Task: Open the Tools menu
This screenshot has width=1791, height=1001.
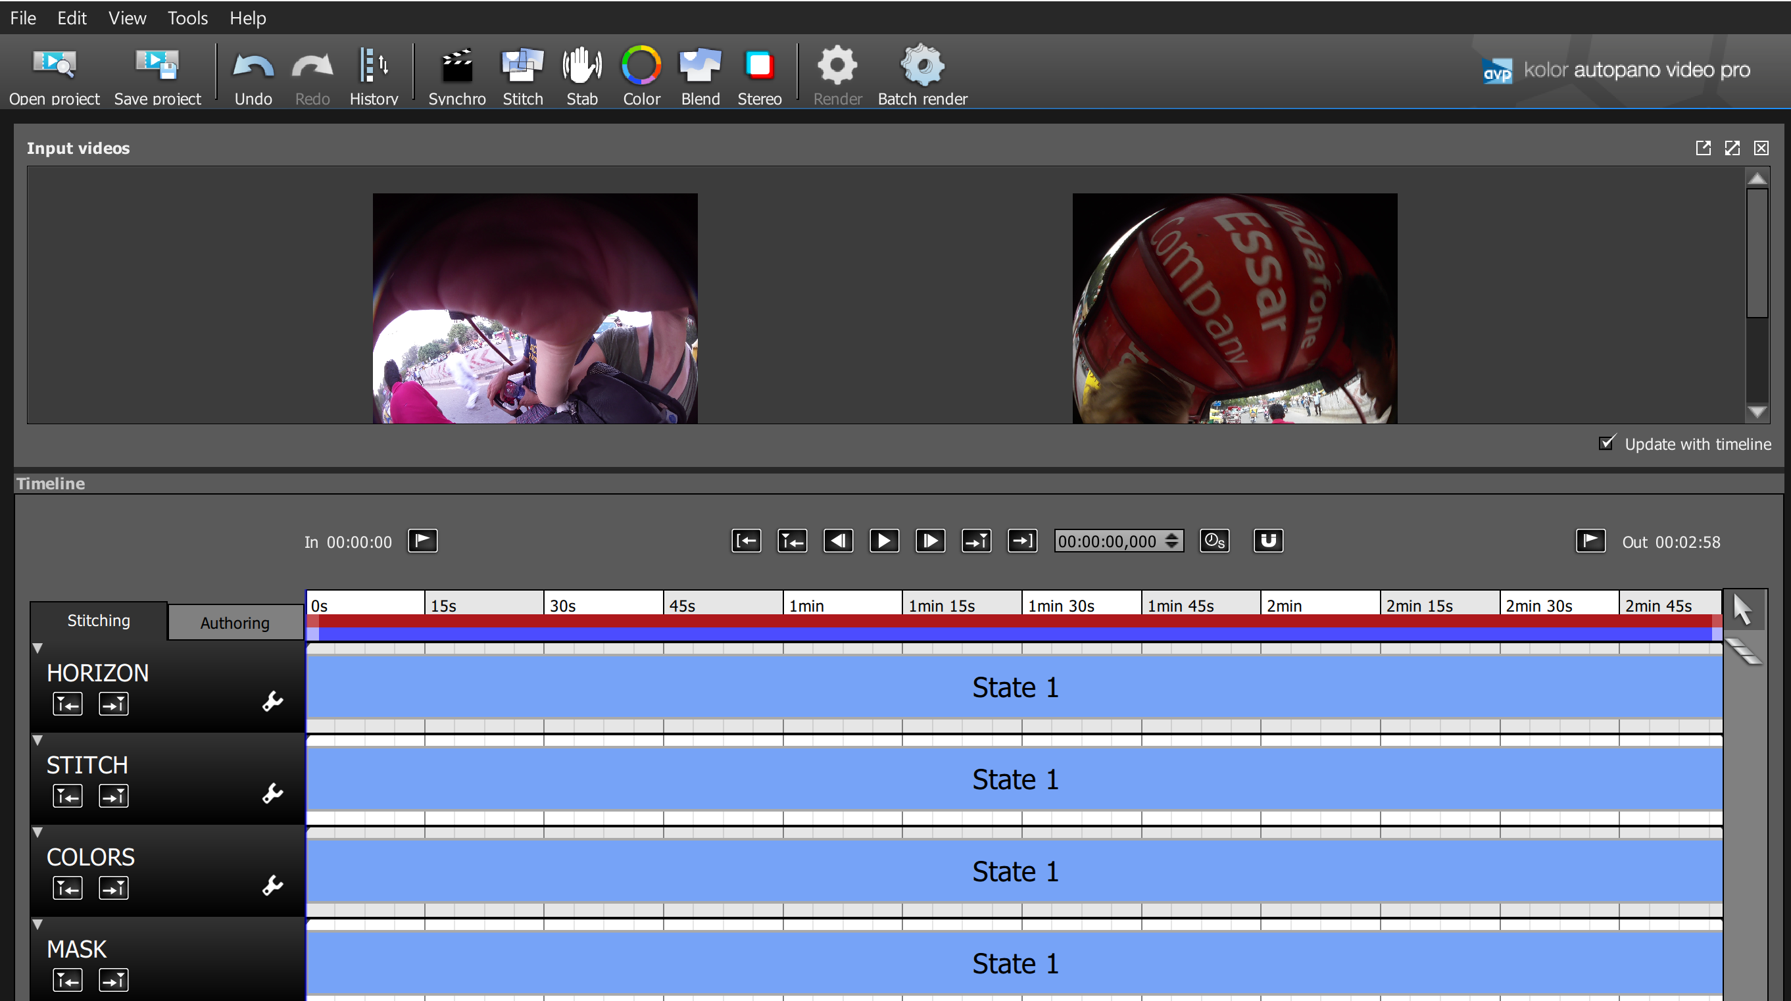Action: click(x=187, y=18)
